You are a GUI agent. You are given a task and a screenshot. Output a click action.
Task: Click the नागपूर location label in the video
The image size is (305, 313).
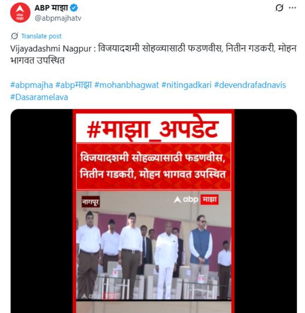coord(90,202)
